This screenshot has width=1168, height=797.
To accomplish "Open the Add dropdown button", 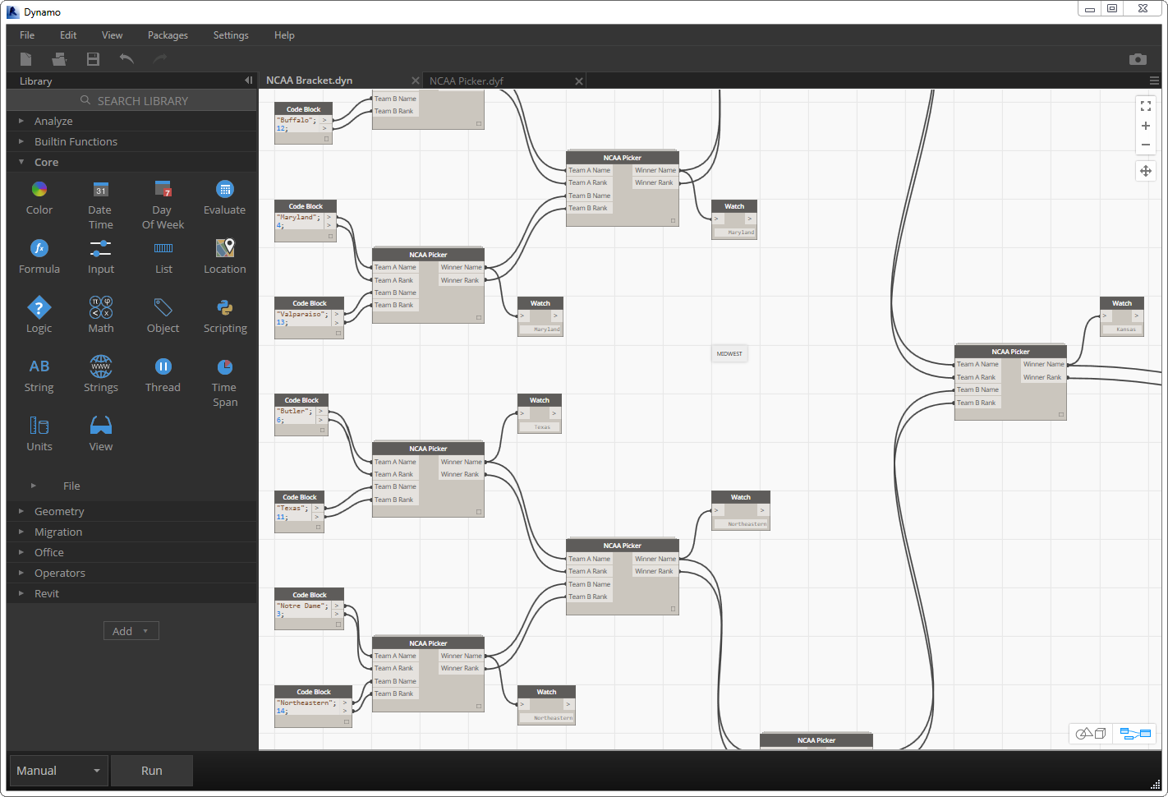I will click(131, 631).
